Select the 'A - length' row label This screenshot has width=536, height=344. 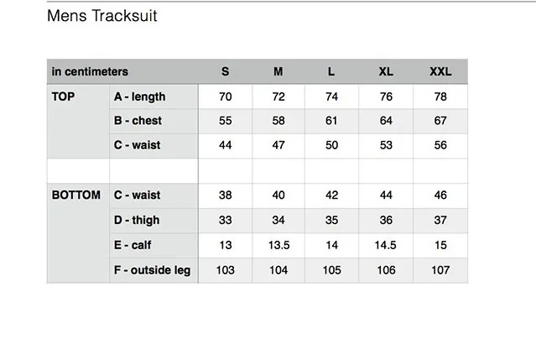pos(140,96)
